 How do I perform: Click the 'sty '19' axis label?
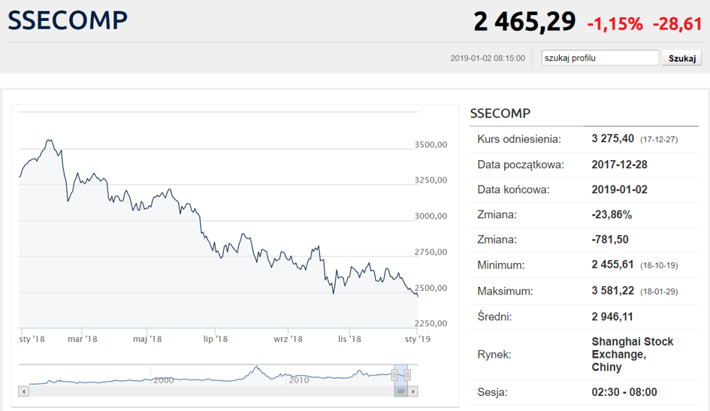pos(418,340)
